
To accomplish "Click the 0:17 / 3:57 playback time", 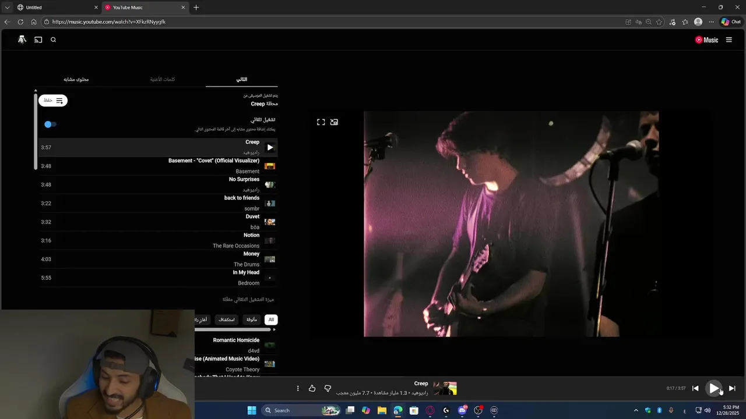I will click(x=676, y=388).
